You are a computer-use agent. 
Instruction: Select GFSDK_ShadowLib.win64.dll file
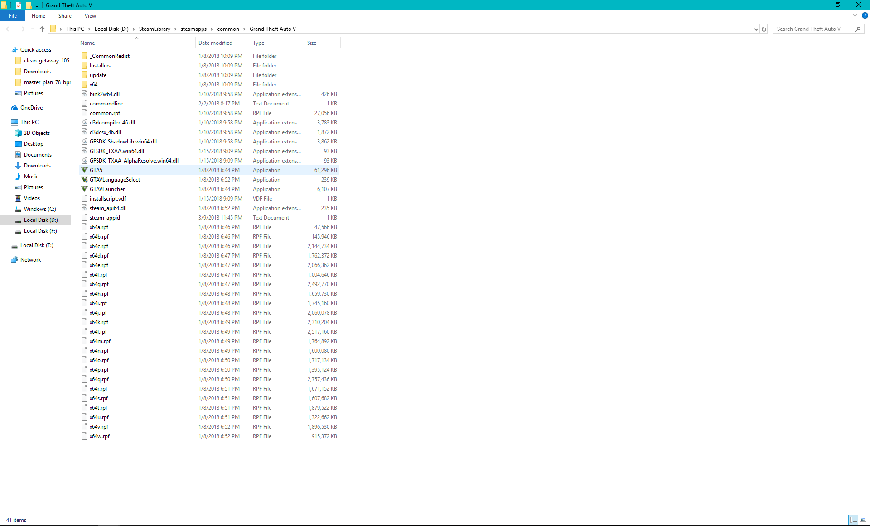209,142
